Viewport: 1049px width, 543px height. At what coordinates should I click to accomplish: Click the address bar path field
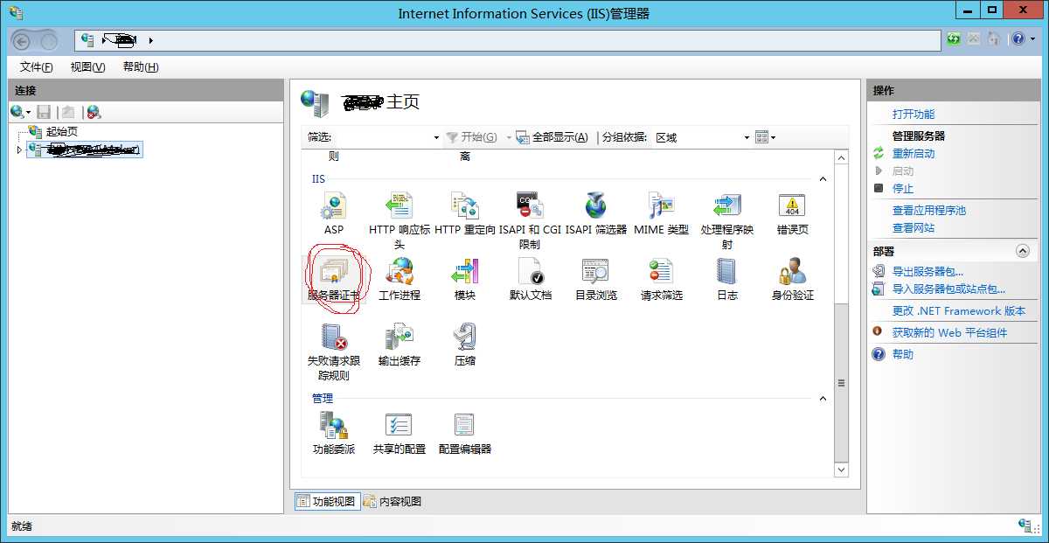tap(507, 40)
